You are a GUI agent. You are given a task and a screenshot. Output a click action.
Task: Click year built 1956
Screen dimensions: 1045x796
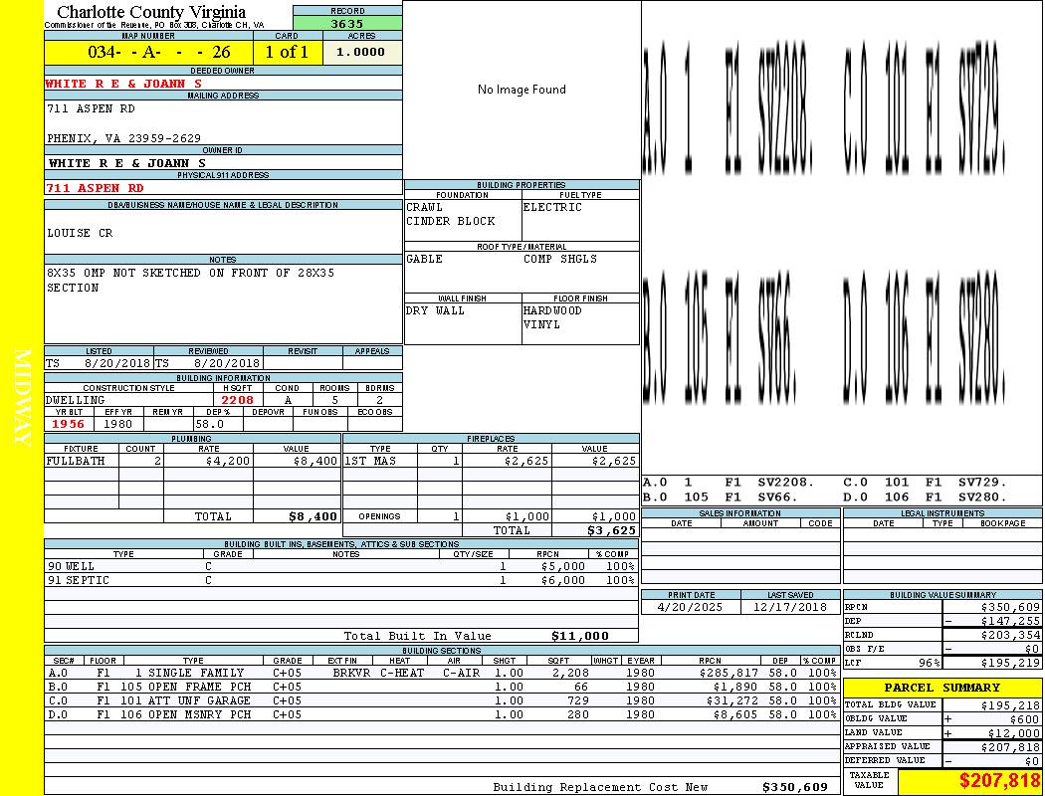point(68,424)
